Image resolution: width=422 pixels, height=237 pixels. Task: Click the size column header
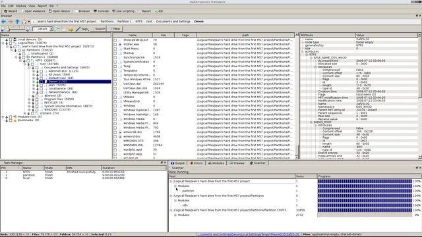tap(164, 35)
